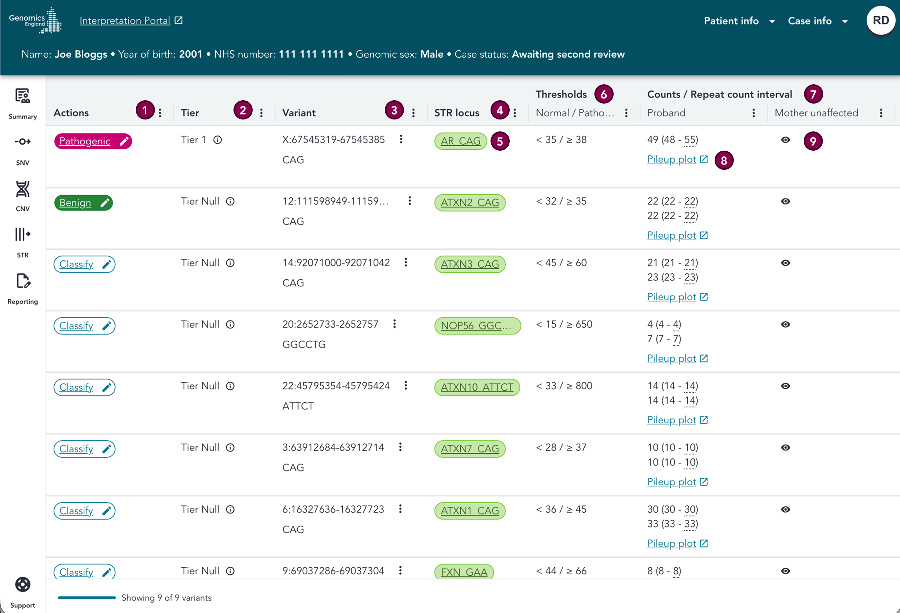Image resolution: width=900 pixels, height=613 pixels.
Task: Open the Tier column kebab menu
Action: (261, 113)
